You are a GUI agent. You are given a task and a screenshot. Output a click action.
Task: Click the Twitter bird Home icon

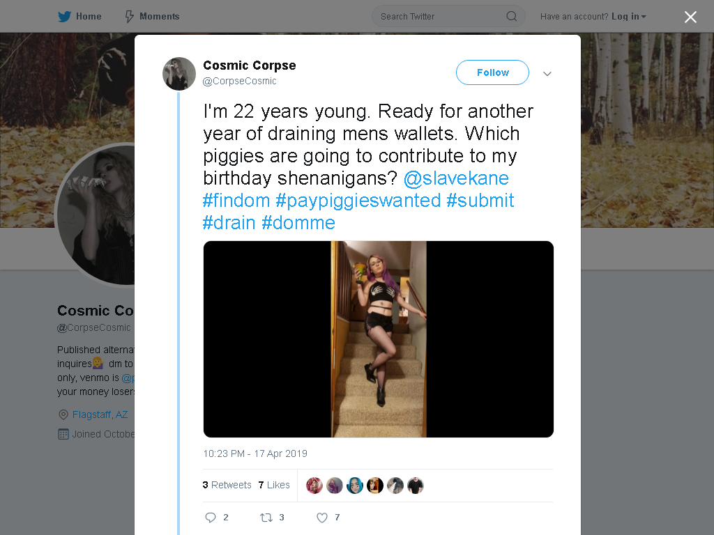[64, 17]
